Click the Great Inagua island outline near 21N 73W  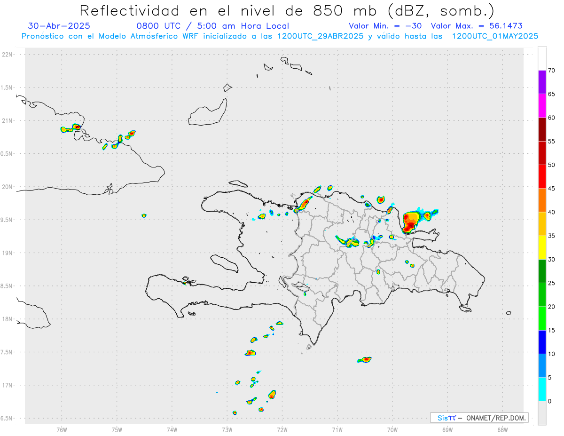(x=208, y=113)
